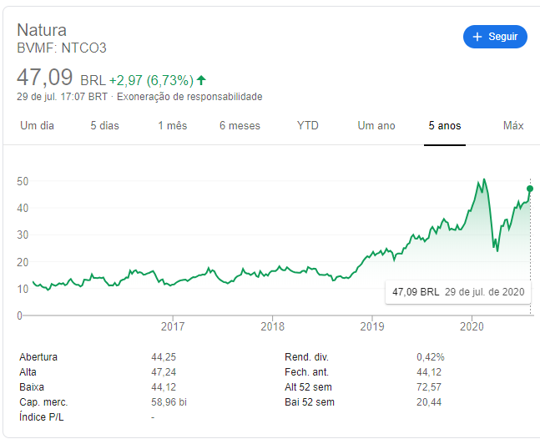Click the plus icon inside Seguir

[477, 37]
